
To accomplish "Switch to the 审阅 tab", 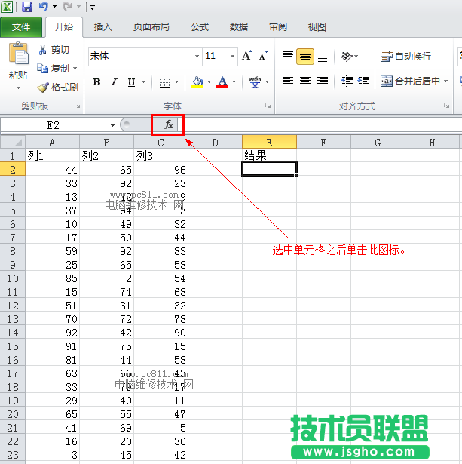I will pyautogui.click(x=278, y=27).
